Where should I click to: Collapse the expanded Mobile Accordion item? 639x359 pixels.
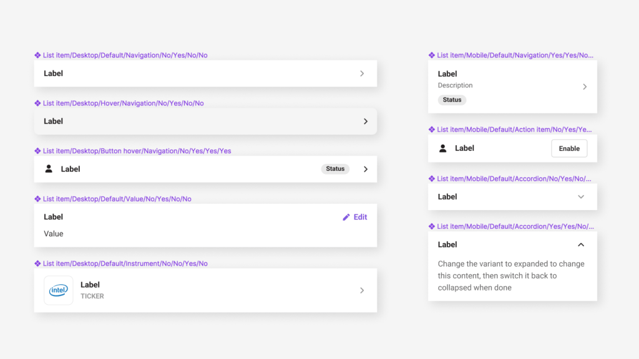[581, 244]
